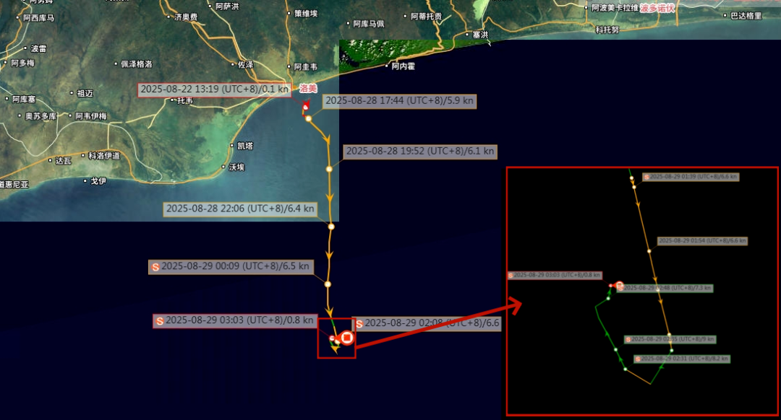The width and height of the screenshot is (781, 420).
Task: Click inset label 2025-08-29 02:35 /9 kn
Action: (670, 339)
